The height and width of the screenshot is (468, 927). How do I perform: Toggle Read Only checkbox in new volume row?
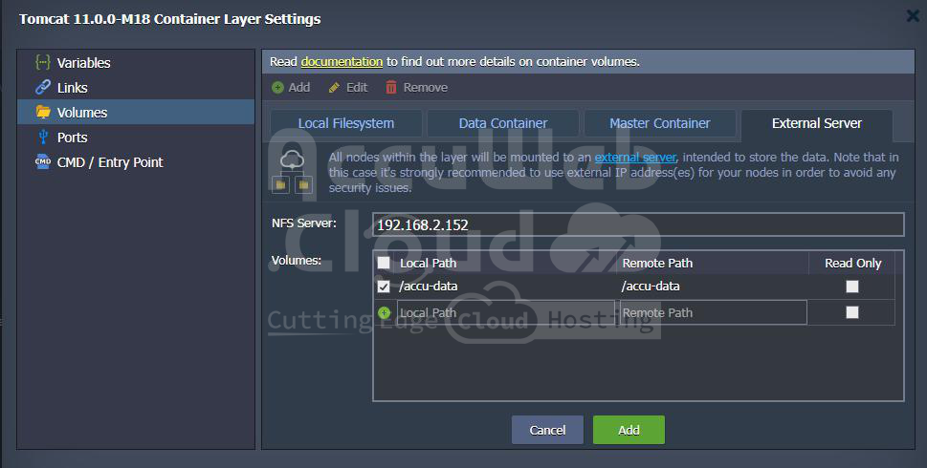[x=852, y=312]
